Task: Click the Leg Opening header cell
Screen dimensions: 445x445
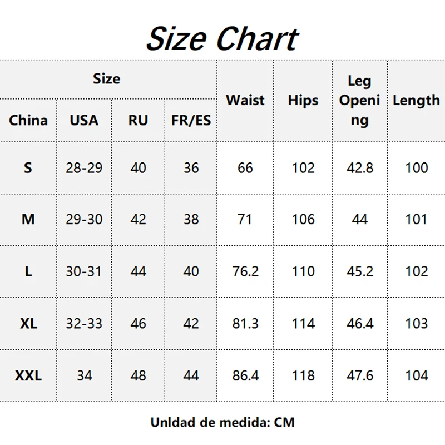Action: point(360,101)
